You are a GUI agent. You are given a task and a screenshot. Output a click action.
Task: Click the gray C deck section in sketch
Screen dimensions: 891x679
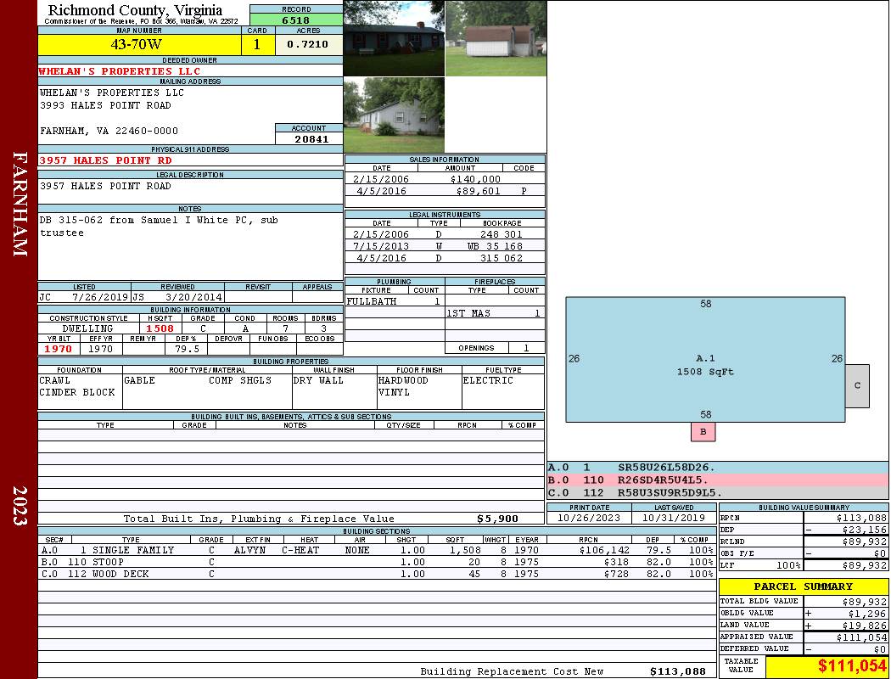tap(857, 385)
